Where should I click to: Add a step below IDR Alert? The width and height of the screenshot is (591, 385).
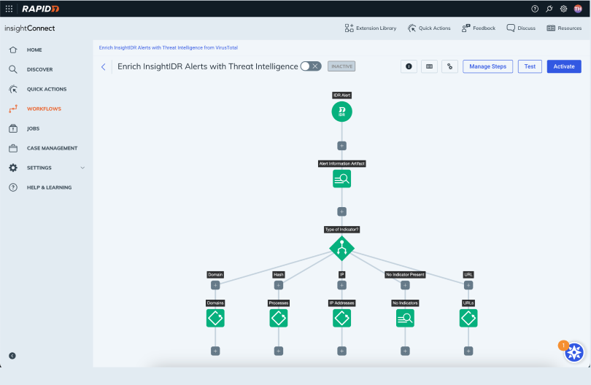point(342,146)
